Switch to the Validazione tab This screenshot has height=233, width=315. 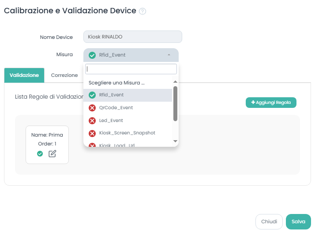point(24,76)
